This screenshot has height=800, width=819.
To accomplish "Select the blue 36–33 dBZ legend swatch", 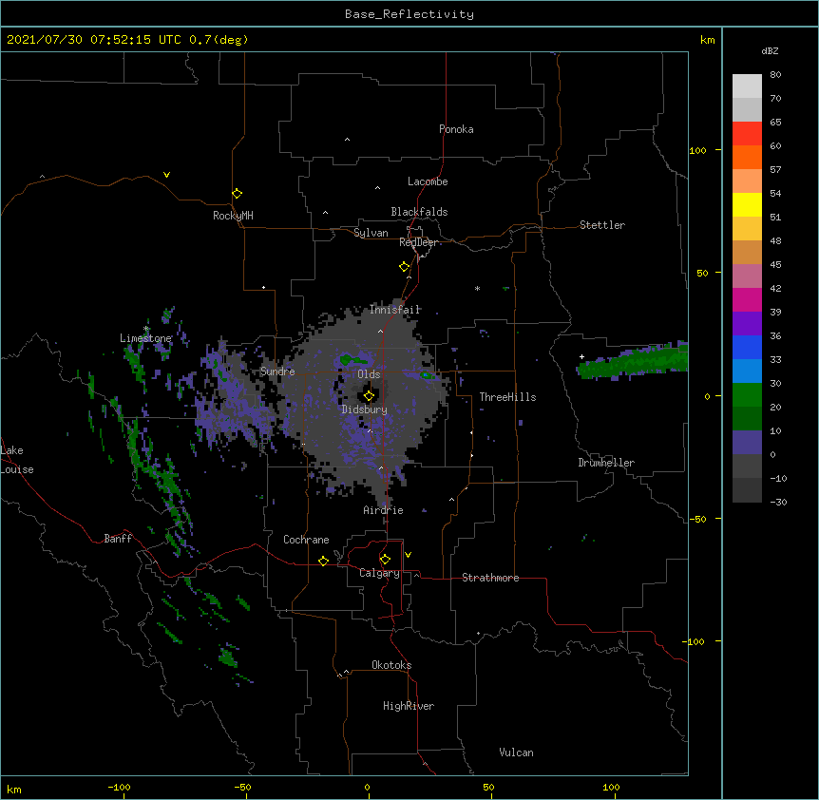I will pos(747,347).
